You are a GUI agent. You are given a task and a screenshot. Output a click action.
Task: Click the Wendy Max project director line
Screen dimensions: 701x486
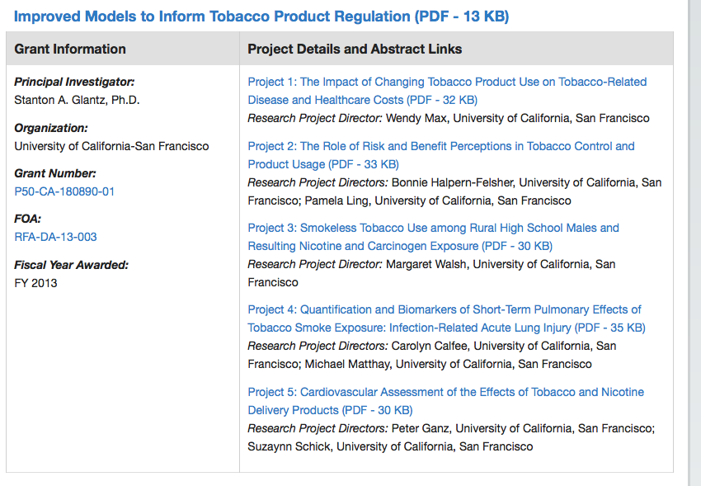[449, 118]
